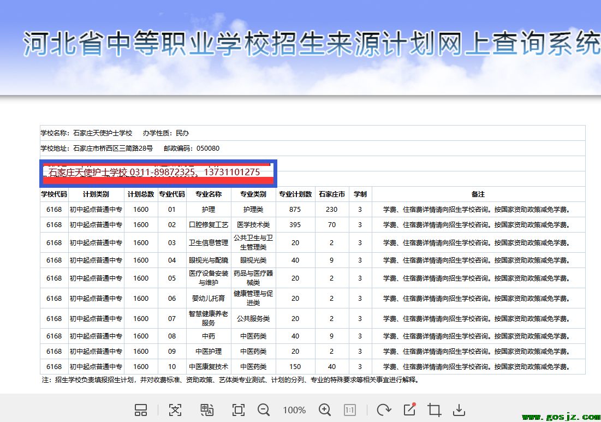This screenshot has height=422, width=601.
Task: Click the image translate icon
Action: pos(207,410)
